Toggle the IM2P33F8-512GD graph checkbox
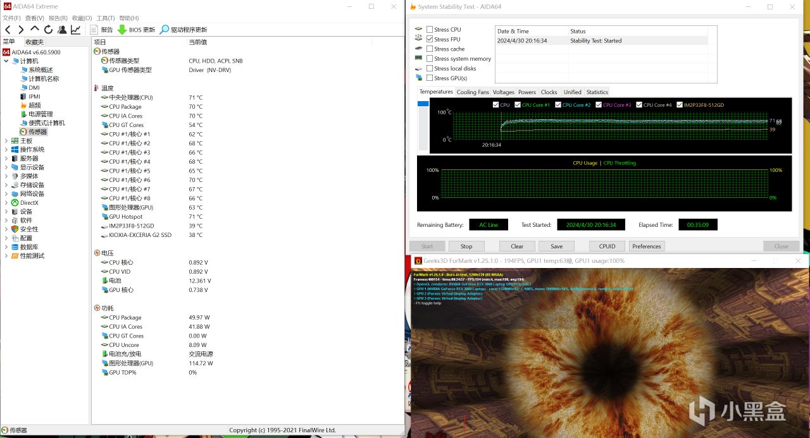The height and width of the screenshot is (438, 810). point(680,105)
